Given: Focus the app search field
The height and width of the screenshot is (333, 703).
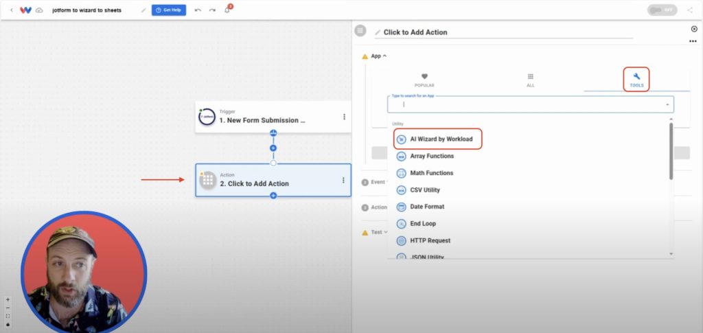Looking at the screenshot, I should pyautogui.click(x=531, y=104).
